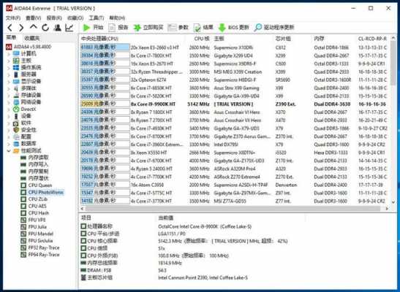The width and height of the screenshot is (400, 292).
Task: Select the 显示设备 display icon in tree
Action: [x=16, y=81]
